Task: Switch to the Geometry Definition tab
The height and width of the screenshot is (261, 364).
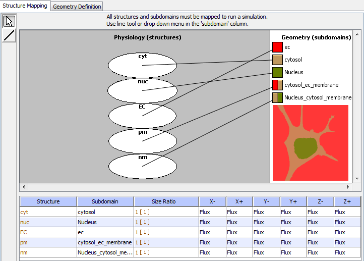Action: tap(77, 7)
